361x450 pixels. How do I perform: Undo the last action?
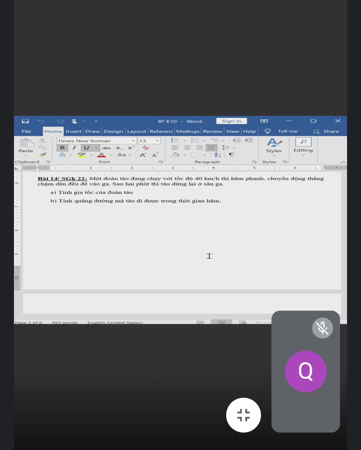click(41, 121)
